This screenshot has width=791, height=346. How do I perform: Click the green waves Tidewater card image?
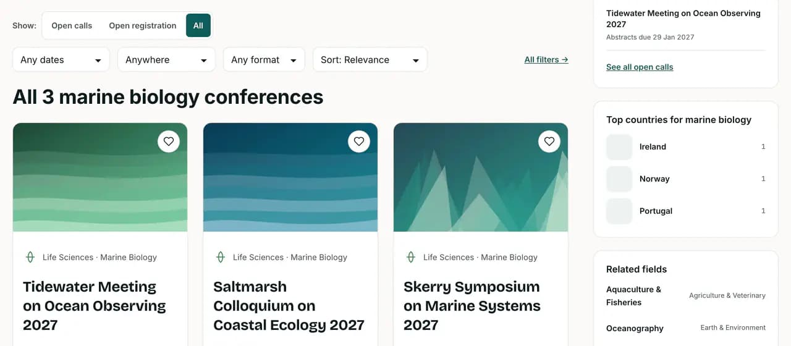(x=100, y=177)
